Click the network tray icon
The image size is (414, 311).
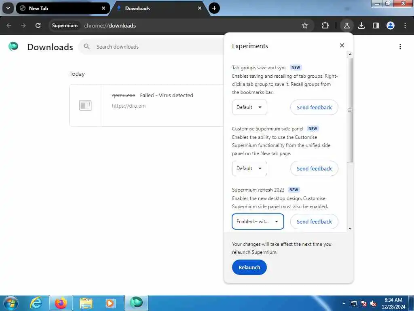coord(353,304)
